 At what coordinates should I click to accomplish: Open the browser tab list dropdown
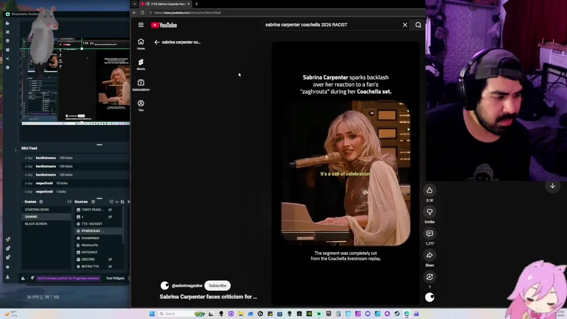(134, 4)
